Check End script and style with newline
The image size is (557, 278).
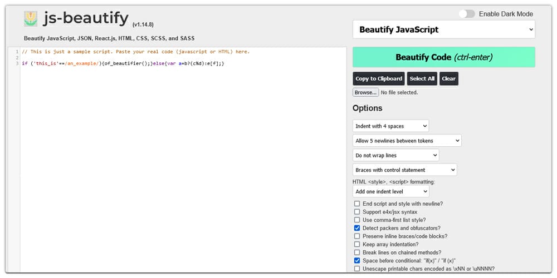point(357,204)
